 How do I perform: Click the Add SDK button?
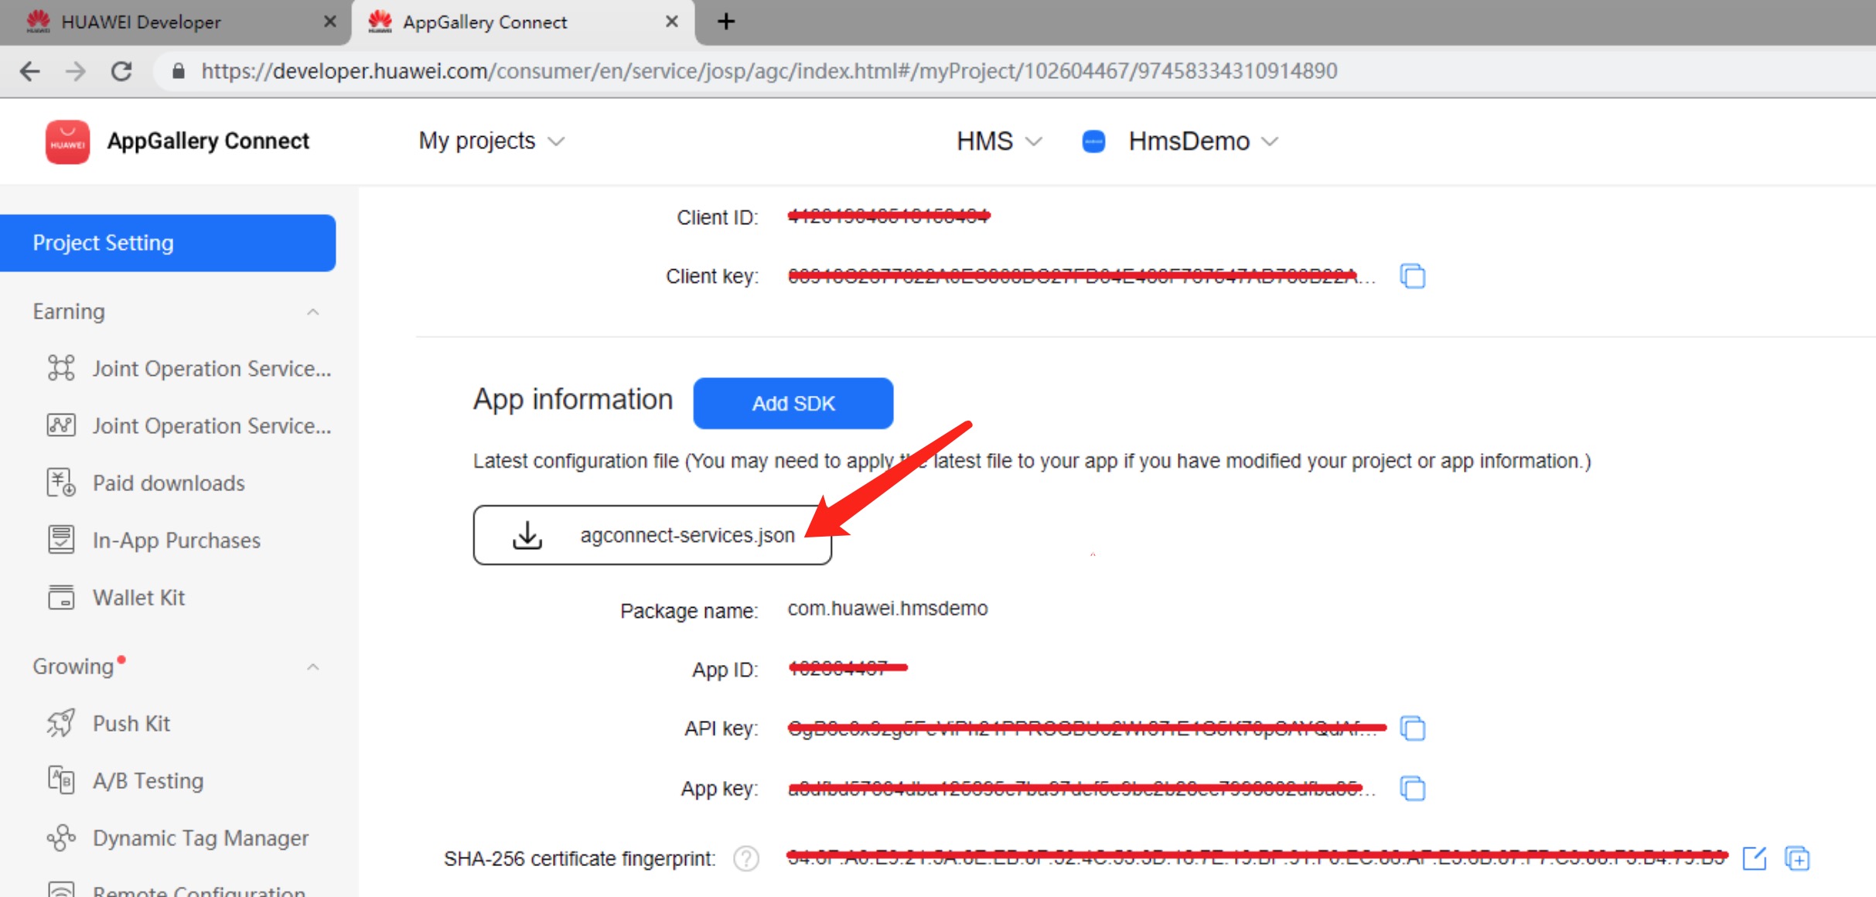(793, 402)
